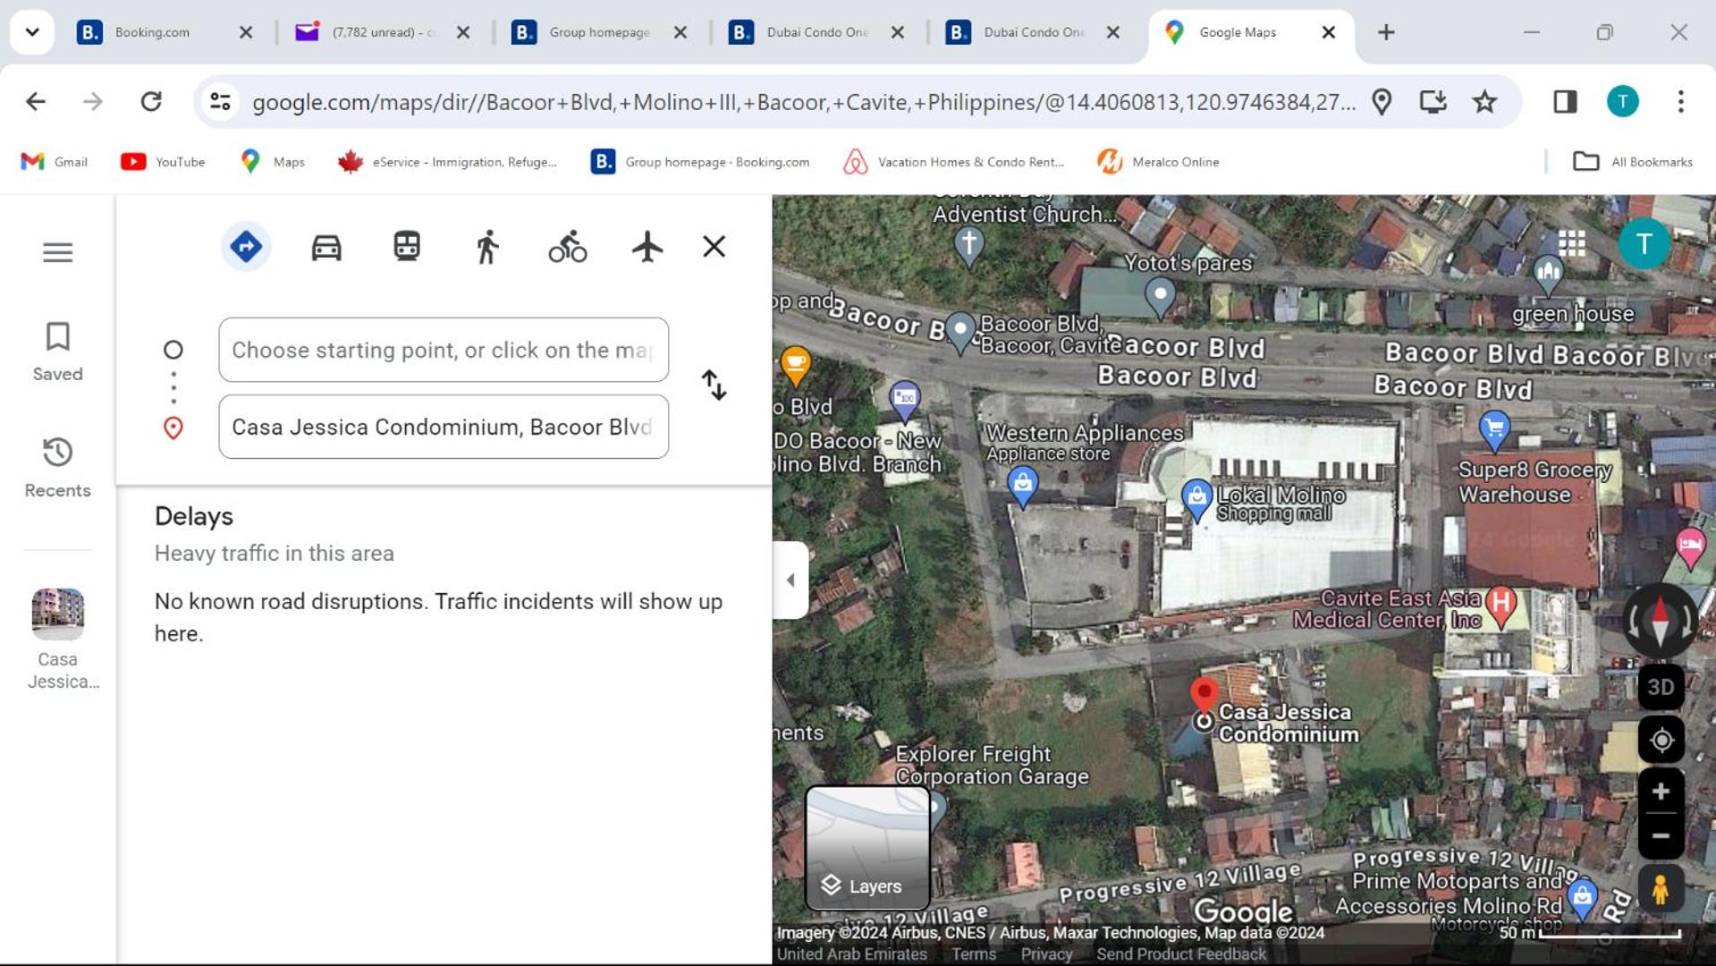1716x966 pixels.
Task: Switch to the Booking.com tab
Action: [166, 32]
